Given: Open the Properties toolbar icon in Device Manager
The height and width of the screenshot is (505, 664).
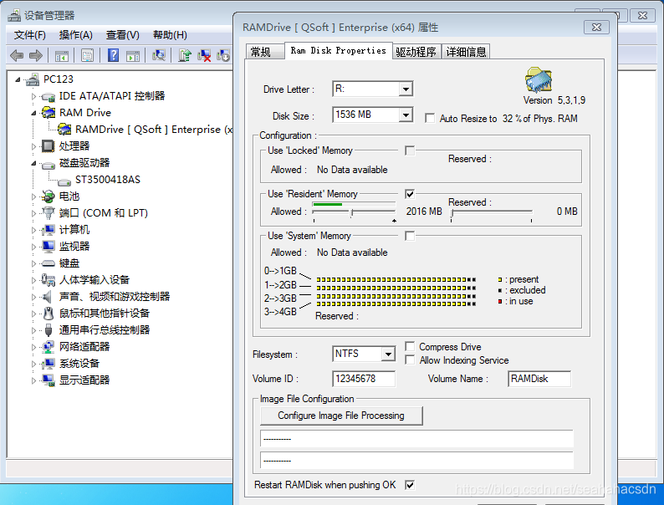Looking at the screenshot, I should coord(87,55).
